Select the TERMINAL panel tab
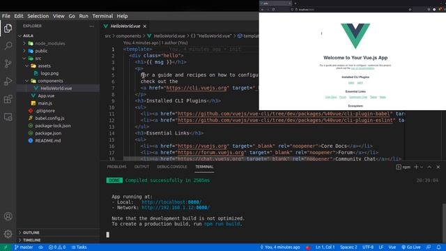446x251 pixels. click(x=204, y=167)
